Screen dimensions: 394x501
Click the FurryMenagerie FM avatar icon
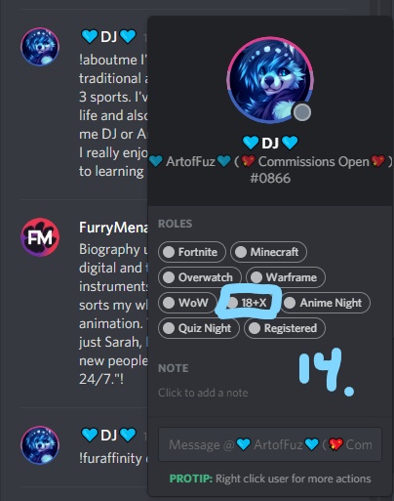pos(40,237)
